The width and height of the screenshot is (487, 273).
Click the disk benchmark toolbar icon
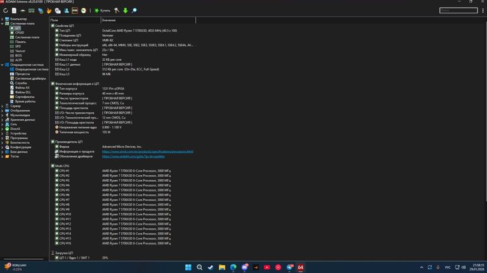click(x=23, y=11)
